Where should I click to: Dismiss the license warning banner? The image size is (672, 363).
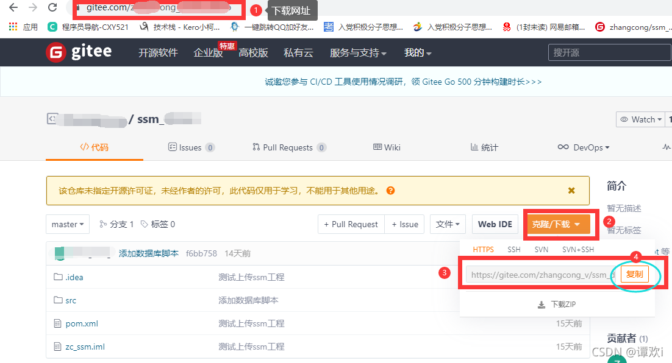571,191
